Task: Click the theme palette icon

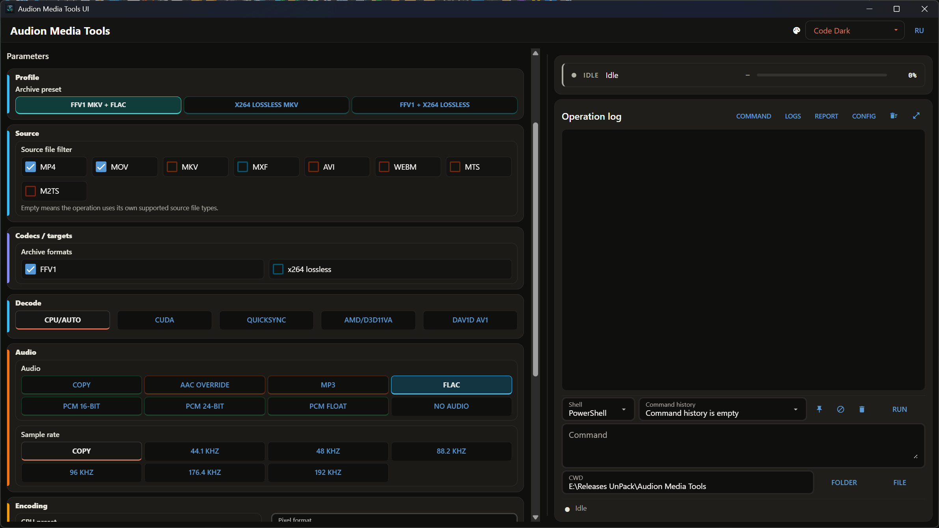Action: [796, 31]
